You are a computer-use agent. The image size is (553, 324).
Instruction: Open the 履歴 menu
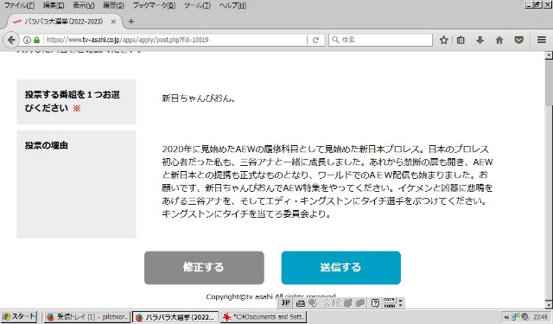tap(113, 5)
